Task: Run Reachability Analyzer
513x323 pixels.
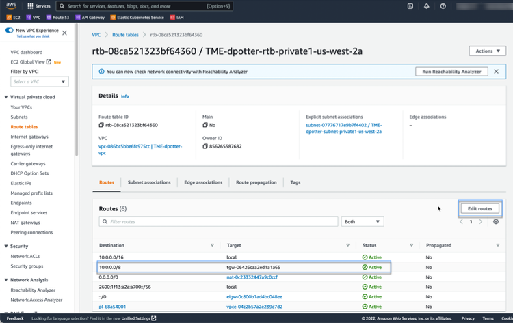Action: point(452,71)
